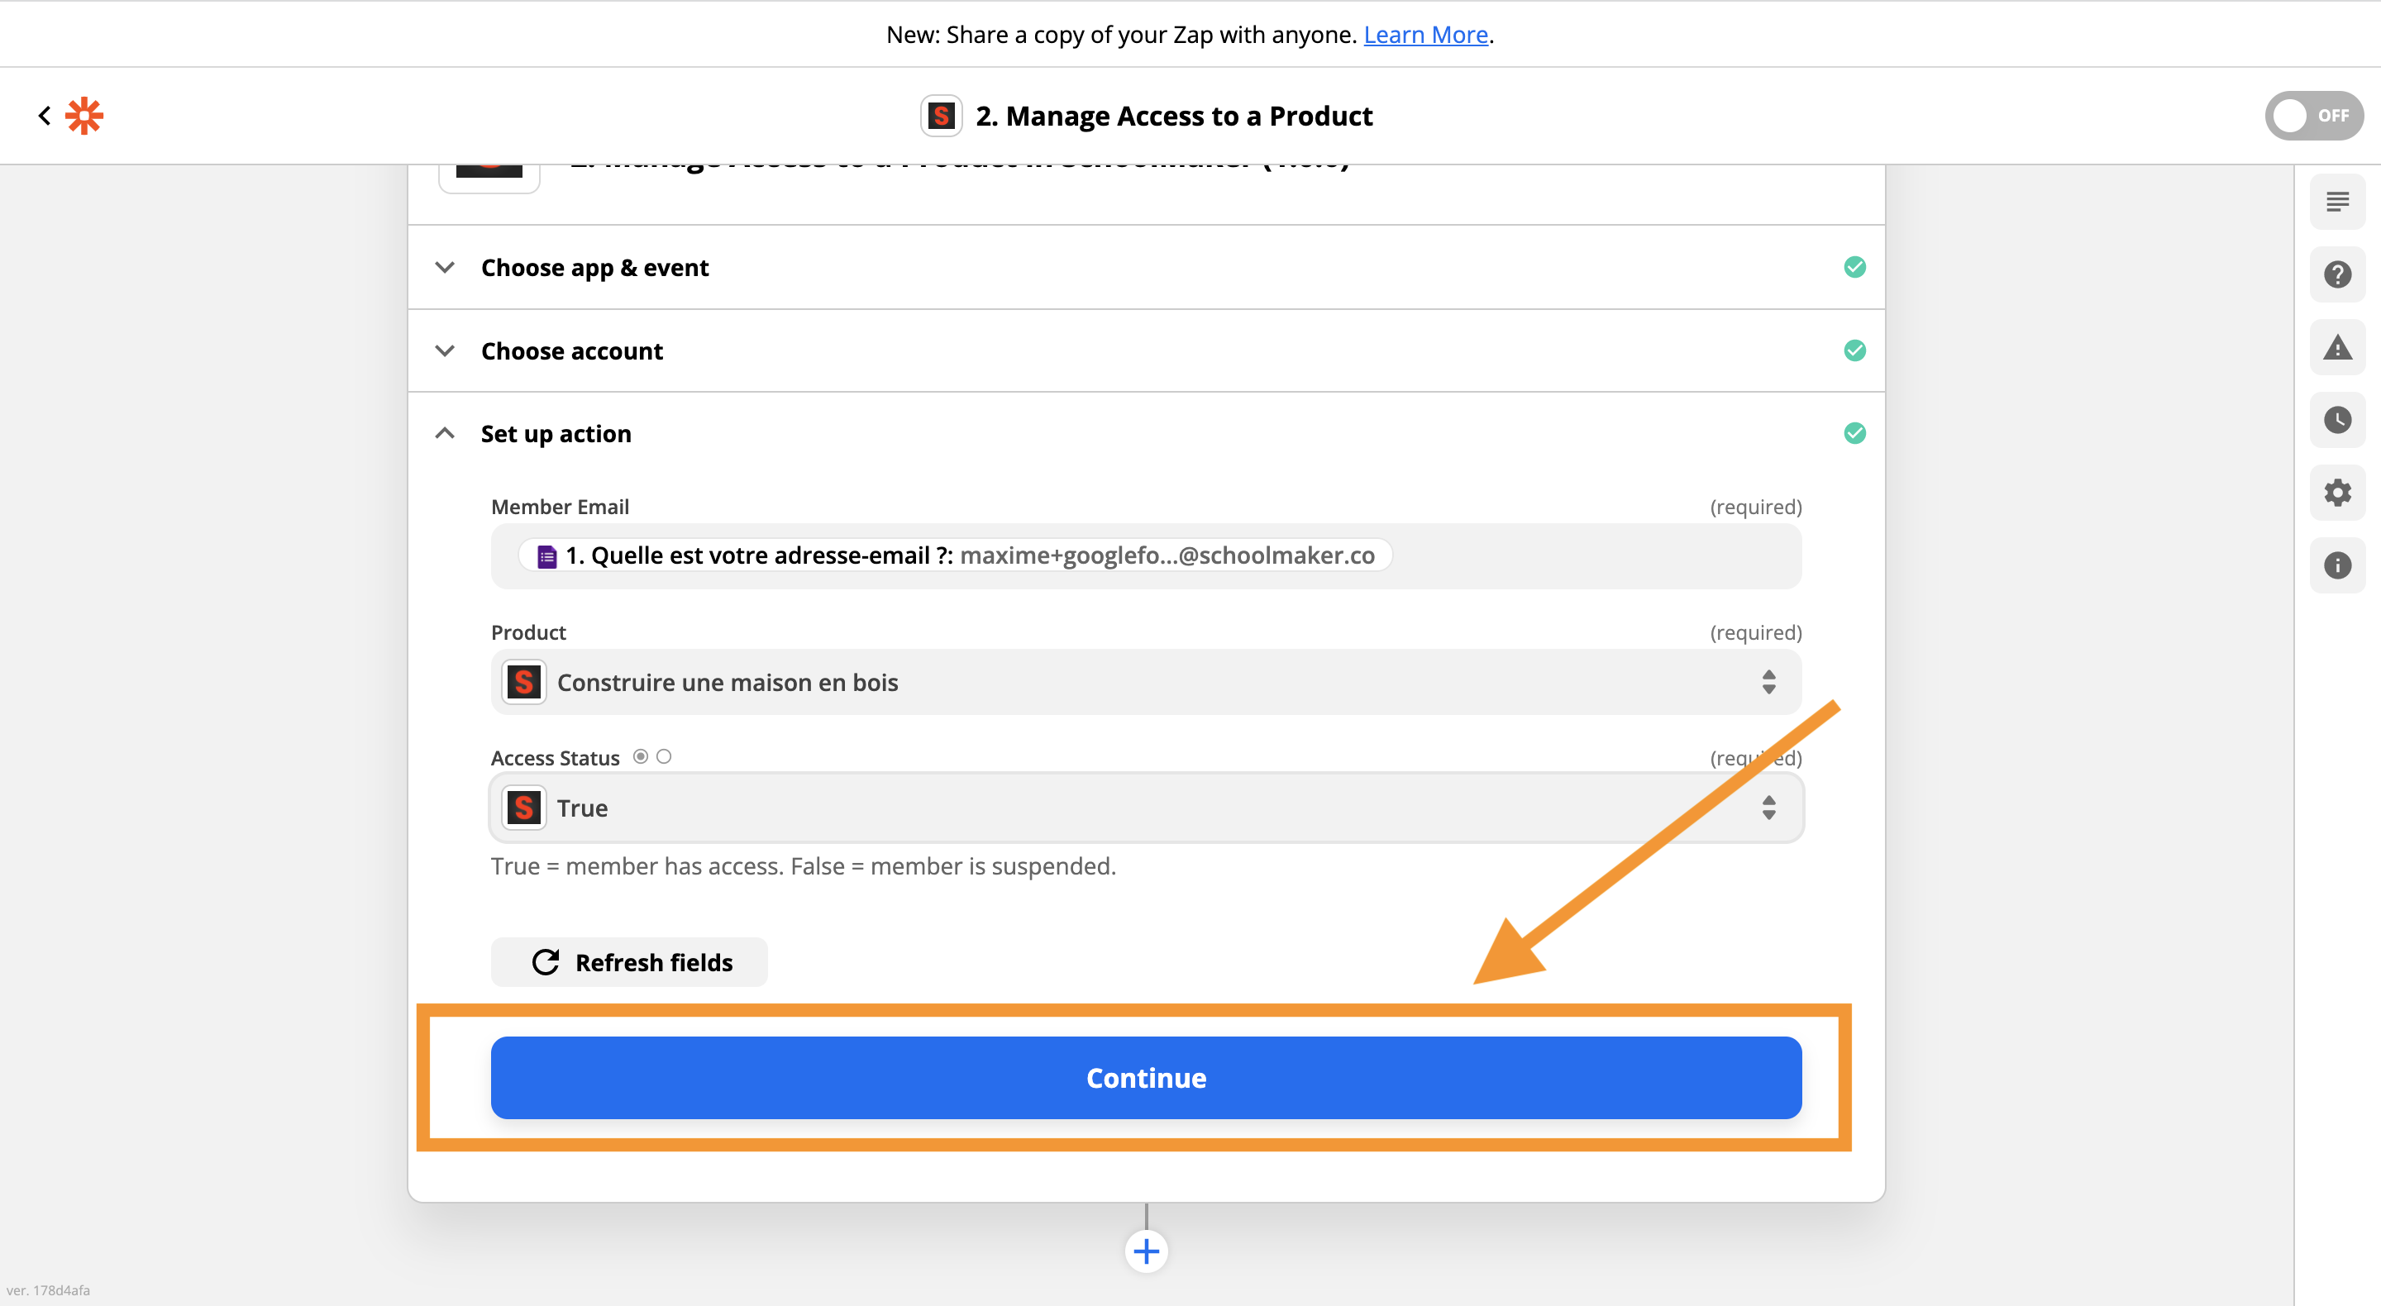Open the settings gear icon
Image resolution: width=2381 pixels, height=1306 pixels.
coord(2336,493)
